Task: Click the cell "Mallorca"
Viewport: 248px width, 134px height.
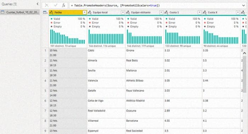Action: tap(145, 73)
